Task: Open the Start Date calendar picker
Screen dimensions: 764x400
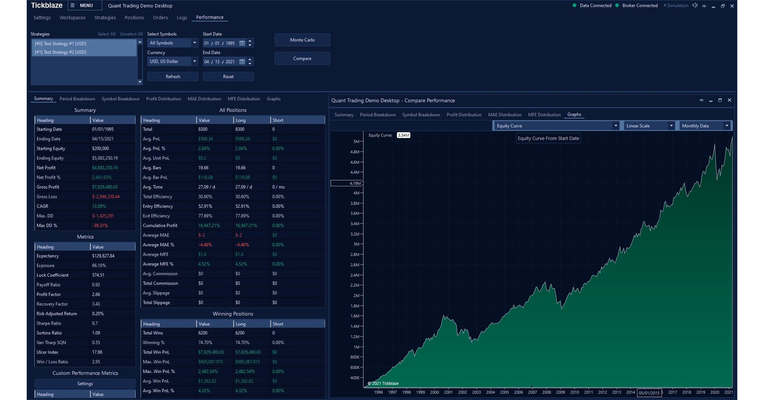Action: (x=242, y=43)
